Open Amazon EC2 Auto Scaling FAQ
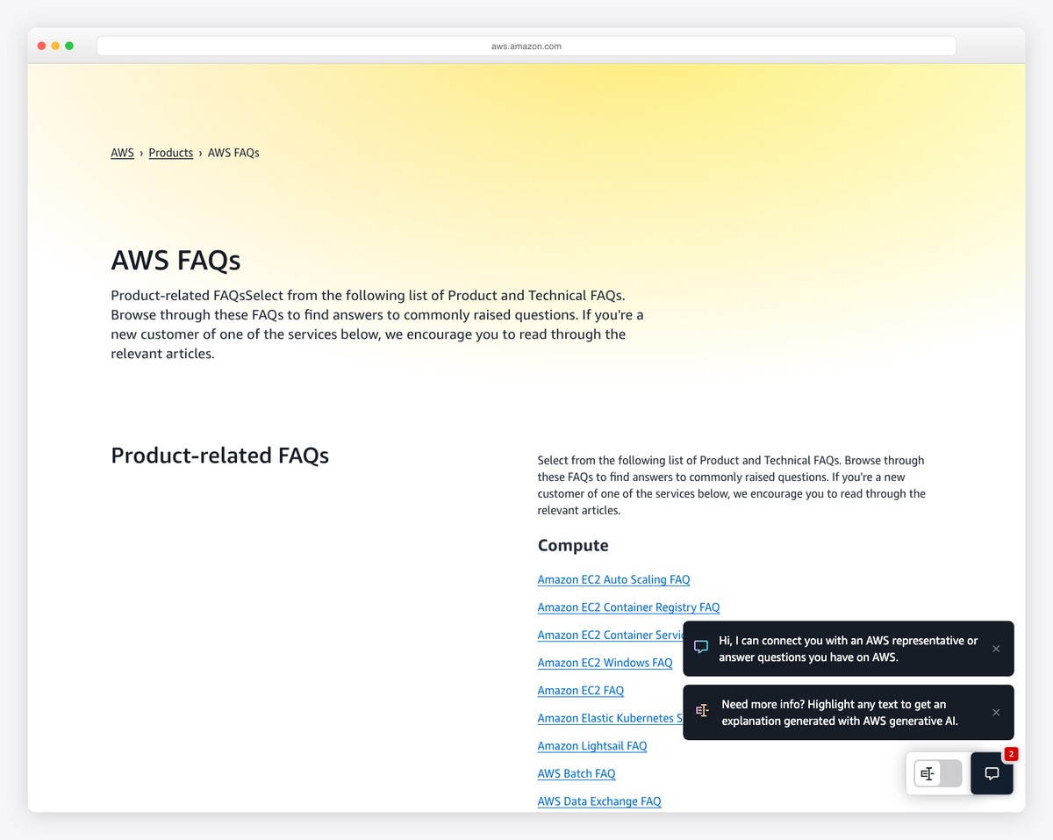Image resolution: width=1053 pixels, height=840 pixels. tap(613, 579)
